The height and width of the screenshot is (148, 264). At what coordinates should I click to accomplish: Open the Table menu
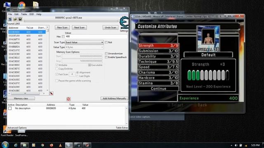click(24, 14)
